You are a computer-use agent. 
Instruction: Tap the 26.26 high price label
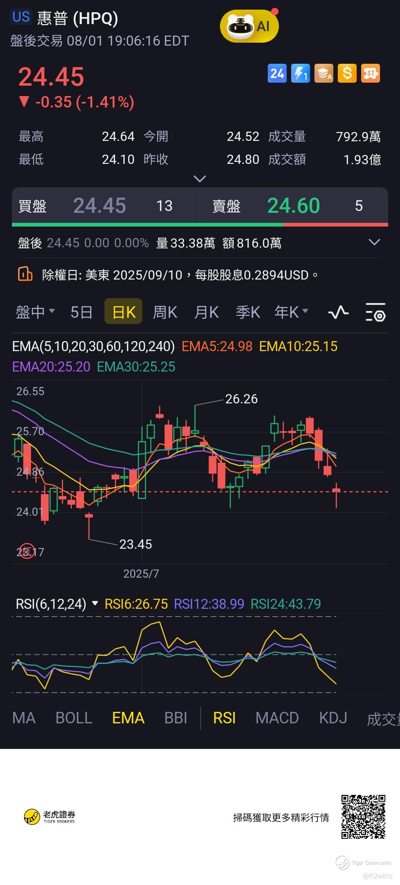pyautogui.click(x=241, y=399)
